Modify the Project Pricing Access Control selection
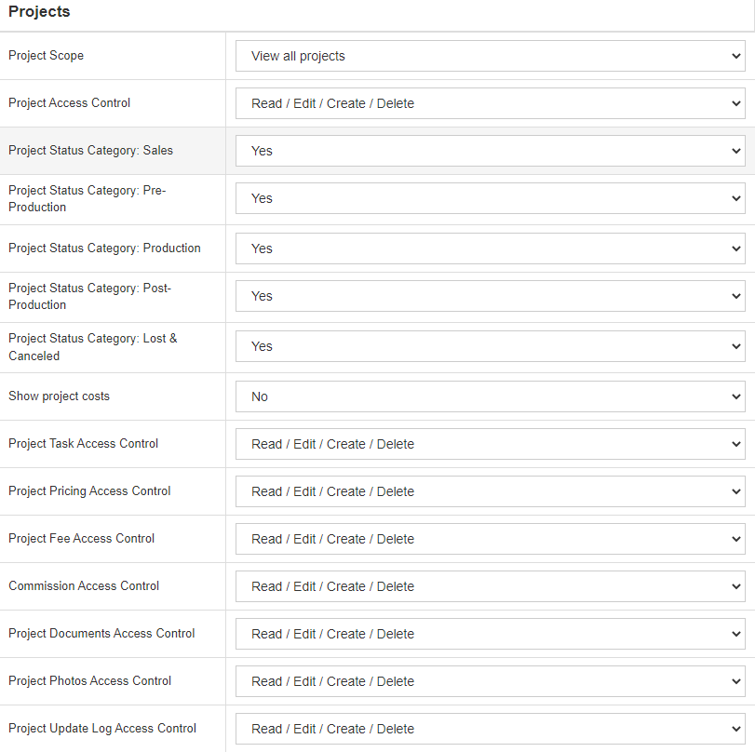 (x=489, y=491)
